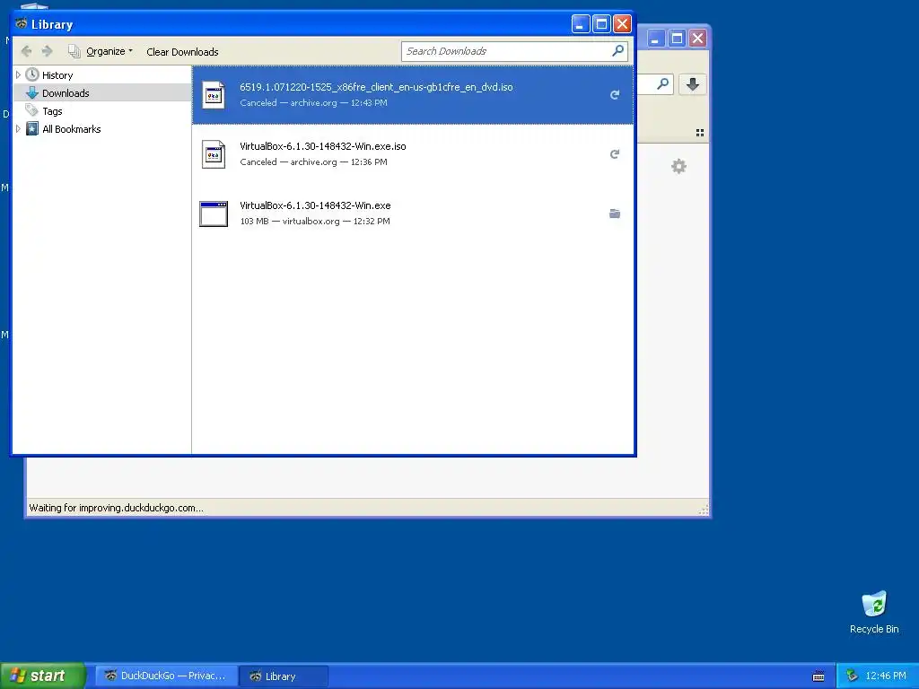Click search magnifier in browser window
The image size is (919, 689).
pos(662,83)
